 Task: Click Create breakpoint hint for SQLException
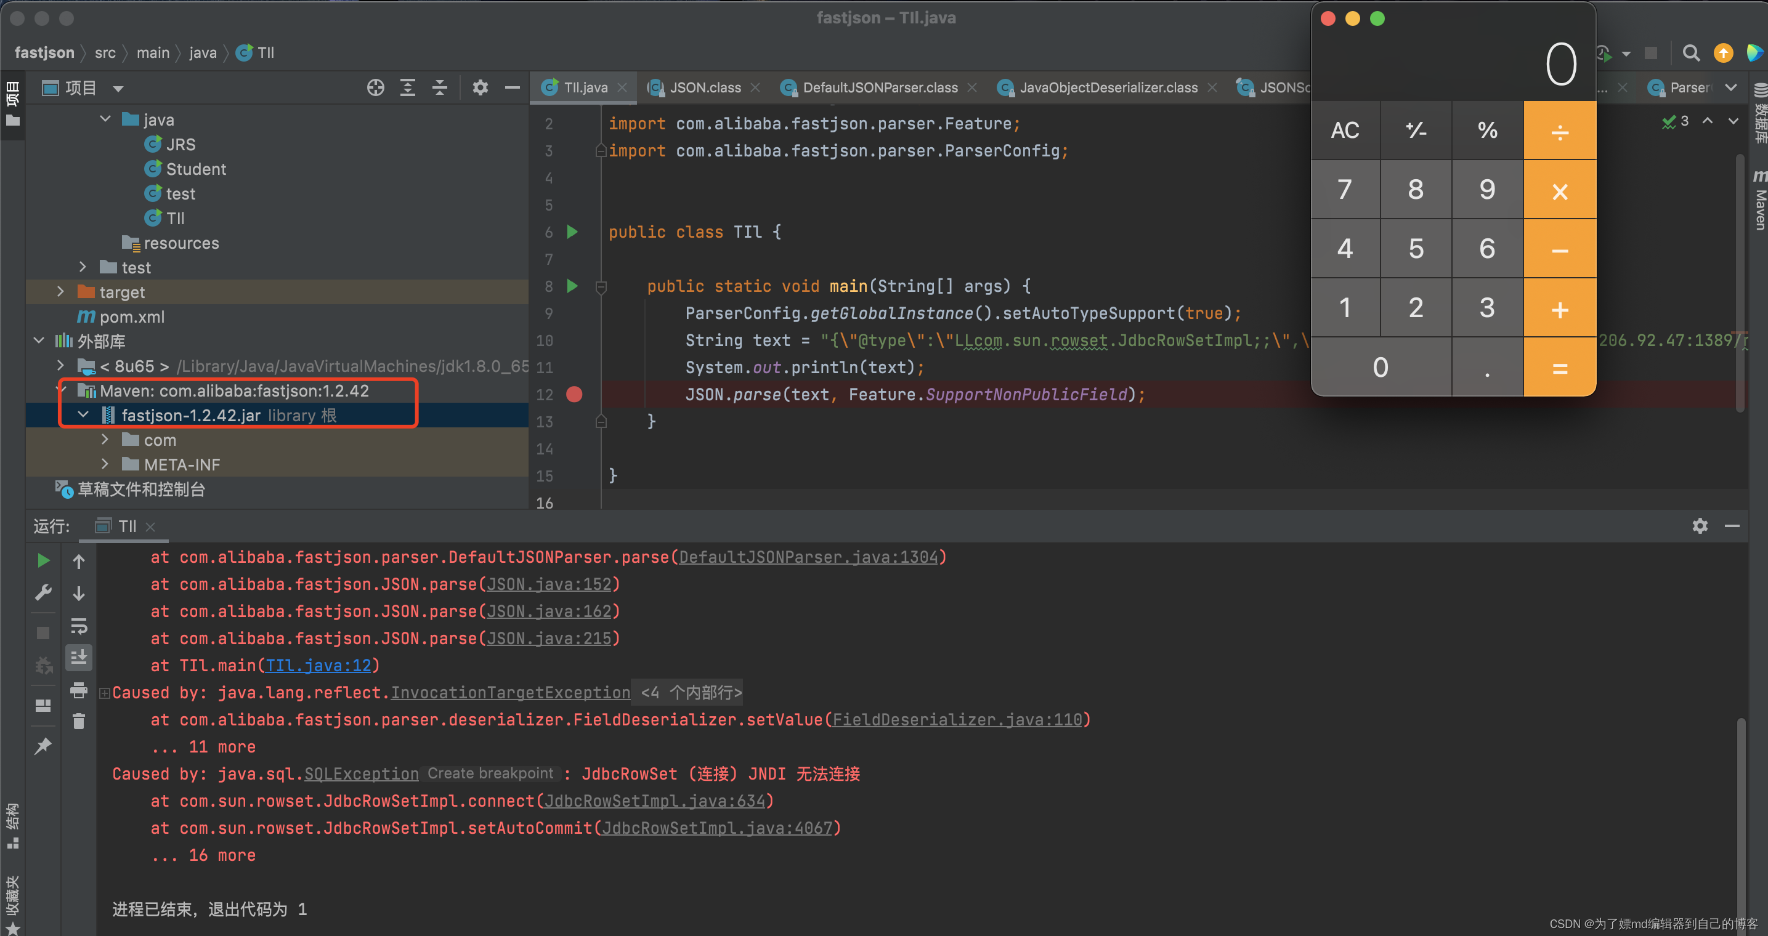click(490, 773)
